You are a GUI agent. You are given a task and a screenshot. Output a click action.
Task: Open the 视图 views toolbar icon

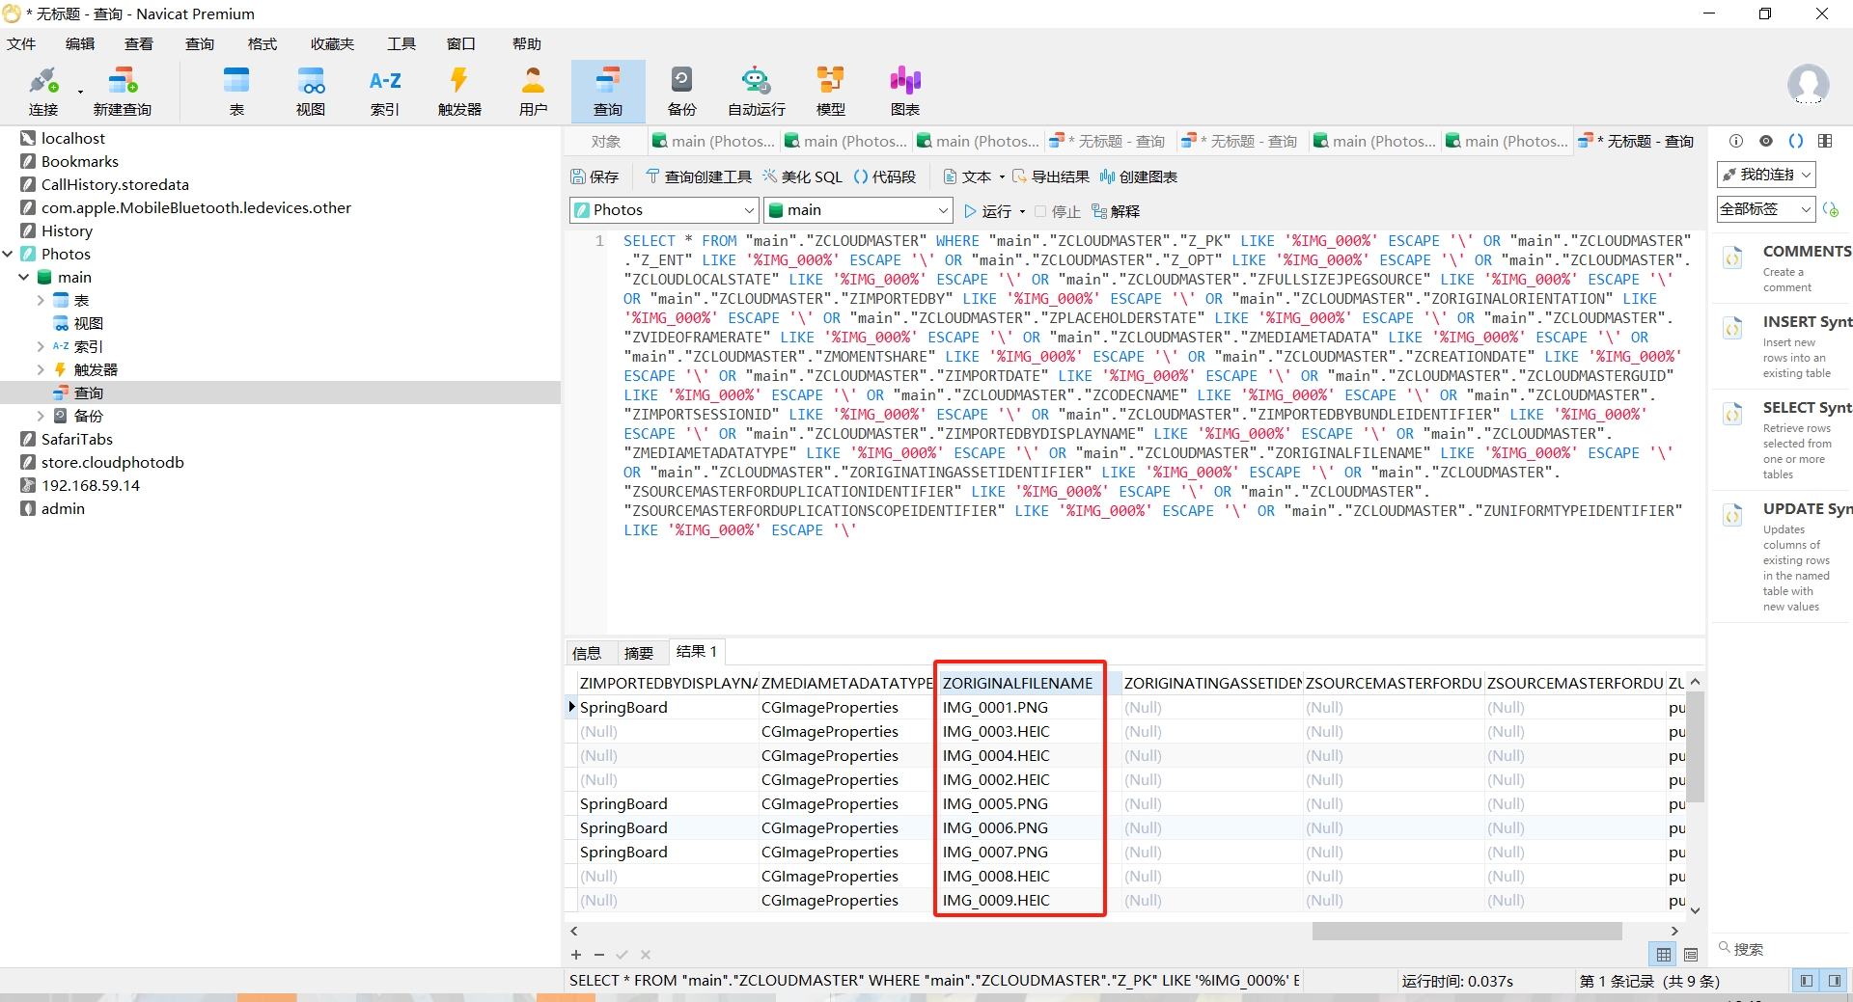pyautogui.click(x=311, y=92)
